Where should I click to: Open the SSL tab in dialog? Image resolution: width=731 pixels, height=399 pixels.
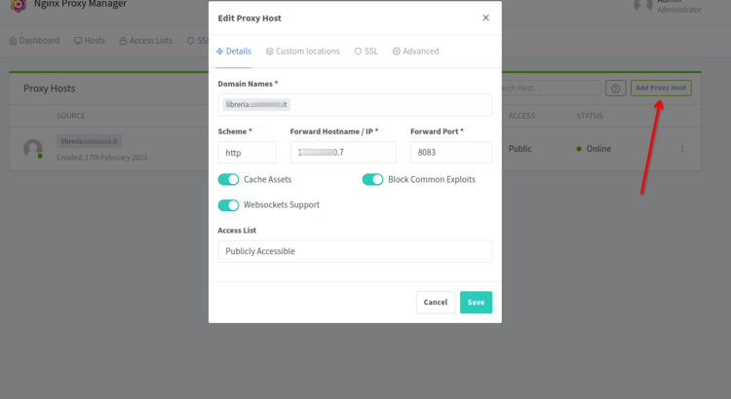(x=365, y=52)
